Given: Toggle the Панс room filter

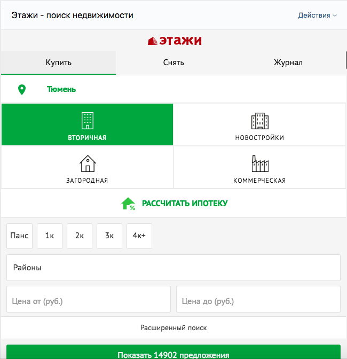Looking at the screenshot, I should click(19, 236).
